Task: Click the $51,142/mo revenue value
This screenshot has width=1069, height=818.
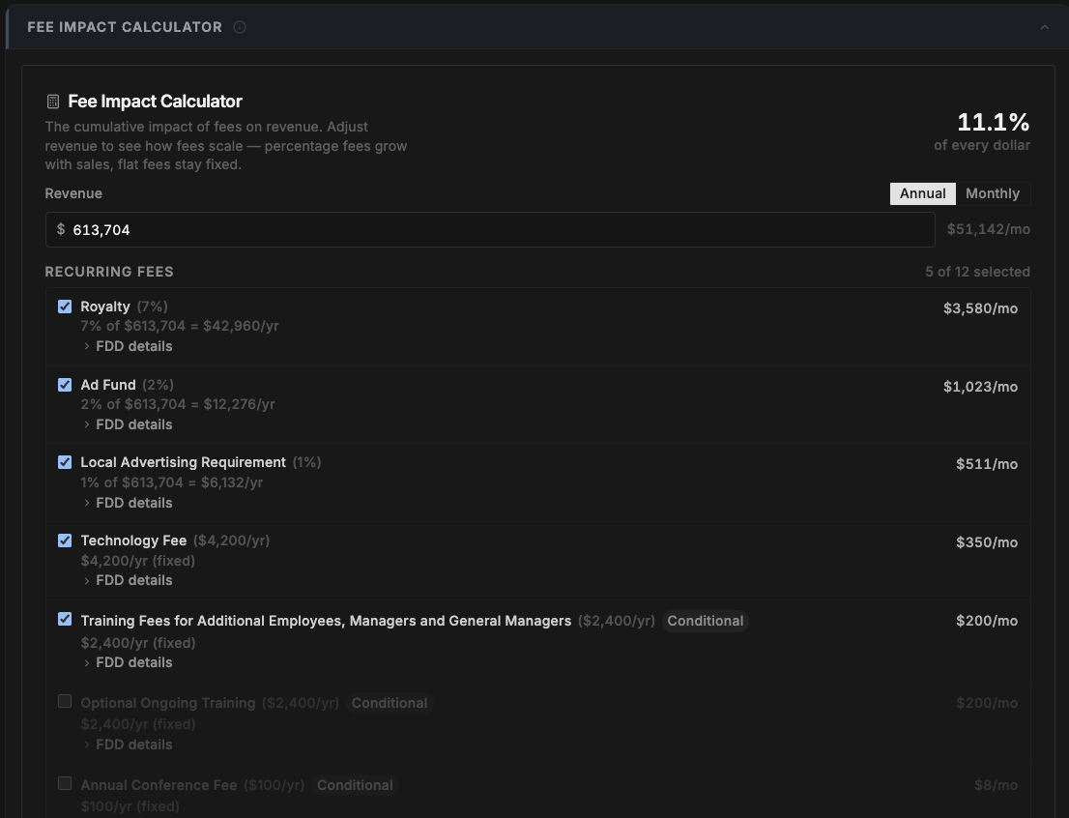Action: (x=988, y=230)
